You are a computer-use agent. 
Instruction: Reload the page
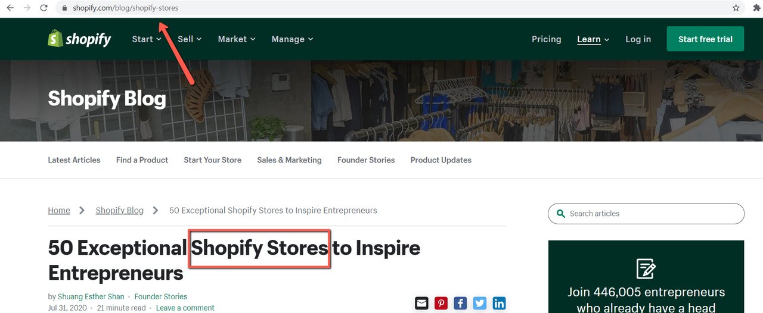click(44, 8)
